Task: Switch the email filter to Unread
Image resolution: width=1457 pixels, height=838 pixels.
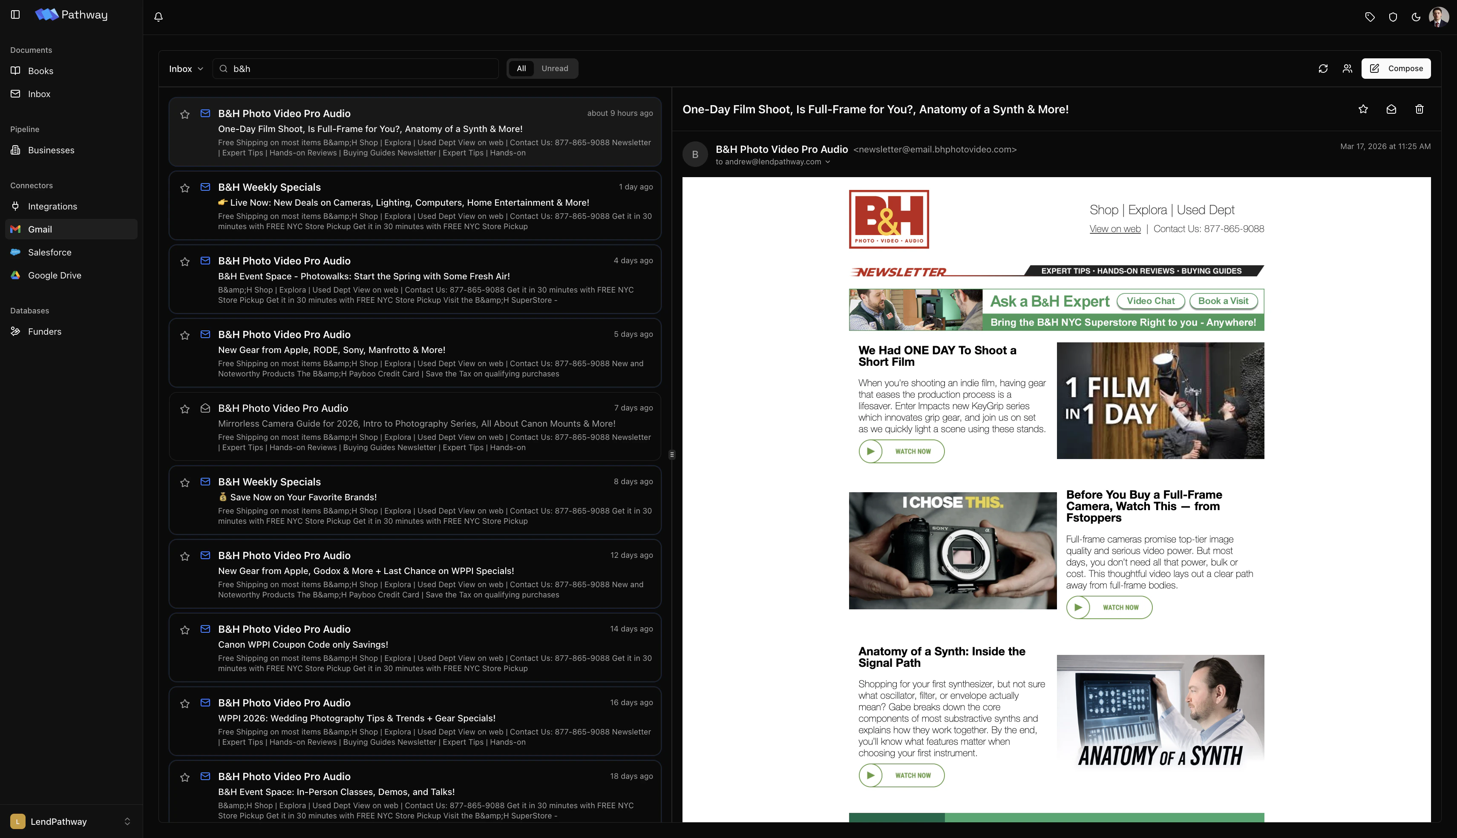Action: (554, 68)
